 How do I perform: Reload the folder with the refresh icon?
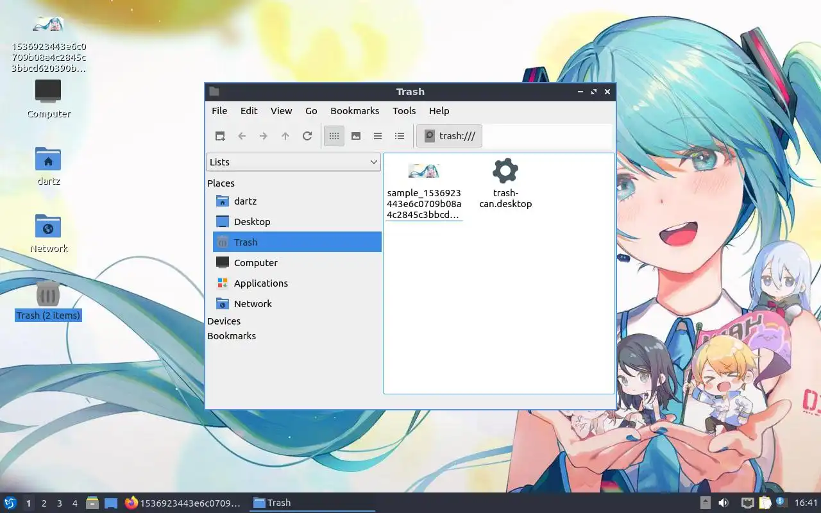click(307, 136)
